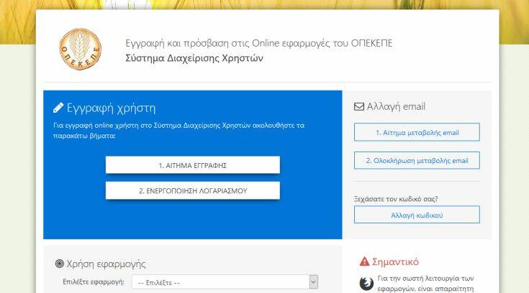The height and width of the screenshot is (293, 529).
Task: Click the pencil icon beside Εγγραφή χρήστη
Action: click(58, 108)
